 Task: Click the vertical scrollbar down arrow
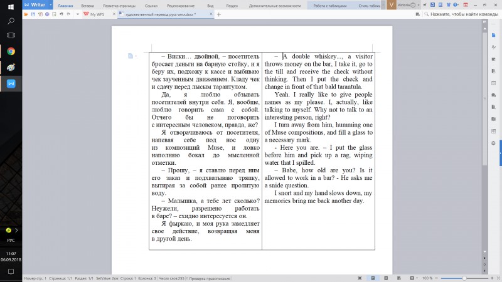coord(484,252)
